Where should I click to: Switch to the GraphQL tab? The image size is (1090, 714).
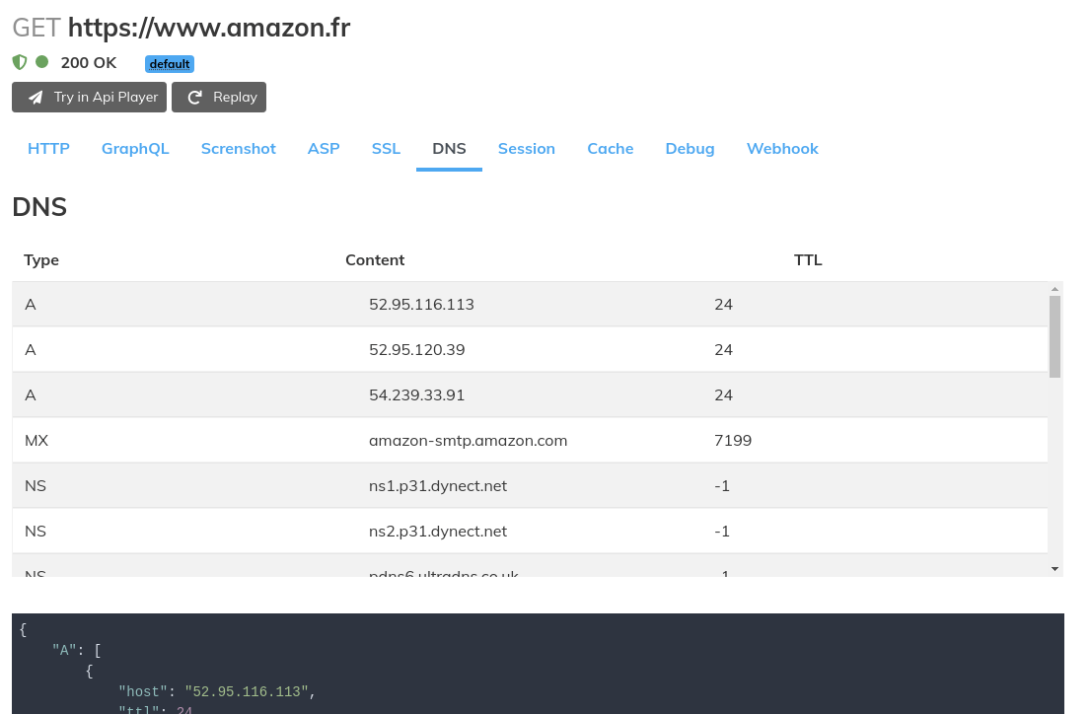[135, 149]
